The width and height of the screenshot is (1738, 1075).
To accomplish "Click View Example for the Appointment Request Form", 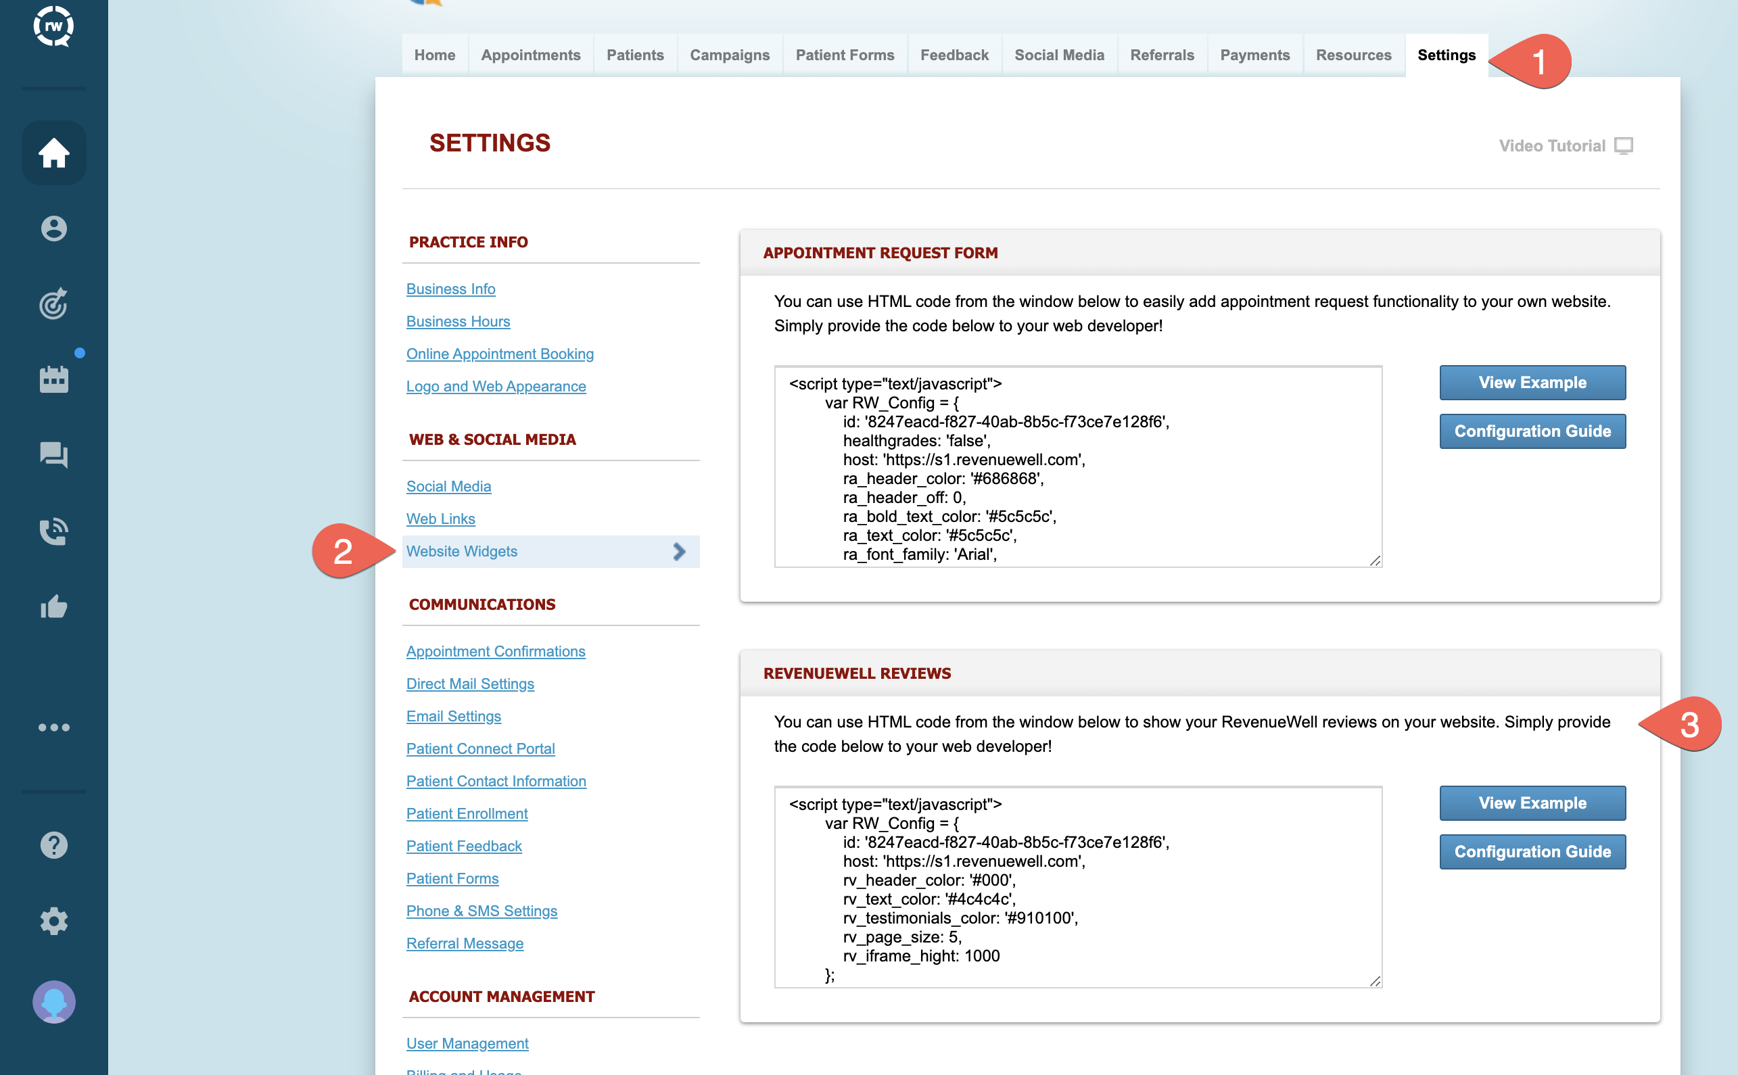I will click(x=1532, y=383).
